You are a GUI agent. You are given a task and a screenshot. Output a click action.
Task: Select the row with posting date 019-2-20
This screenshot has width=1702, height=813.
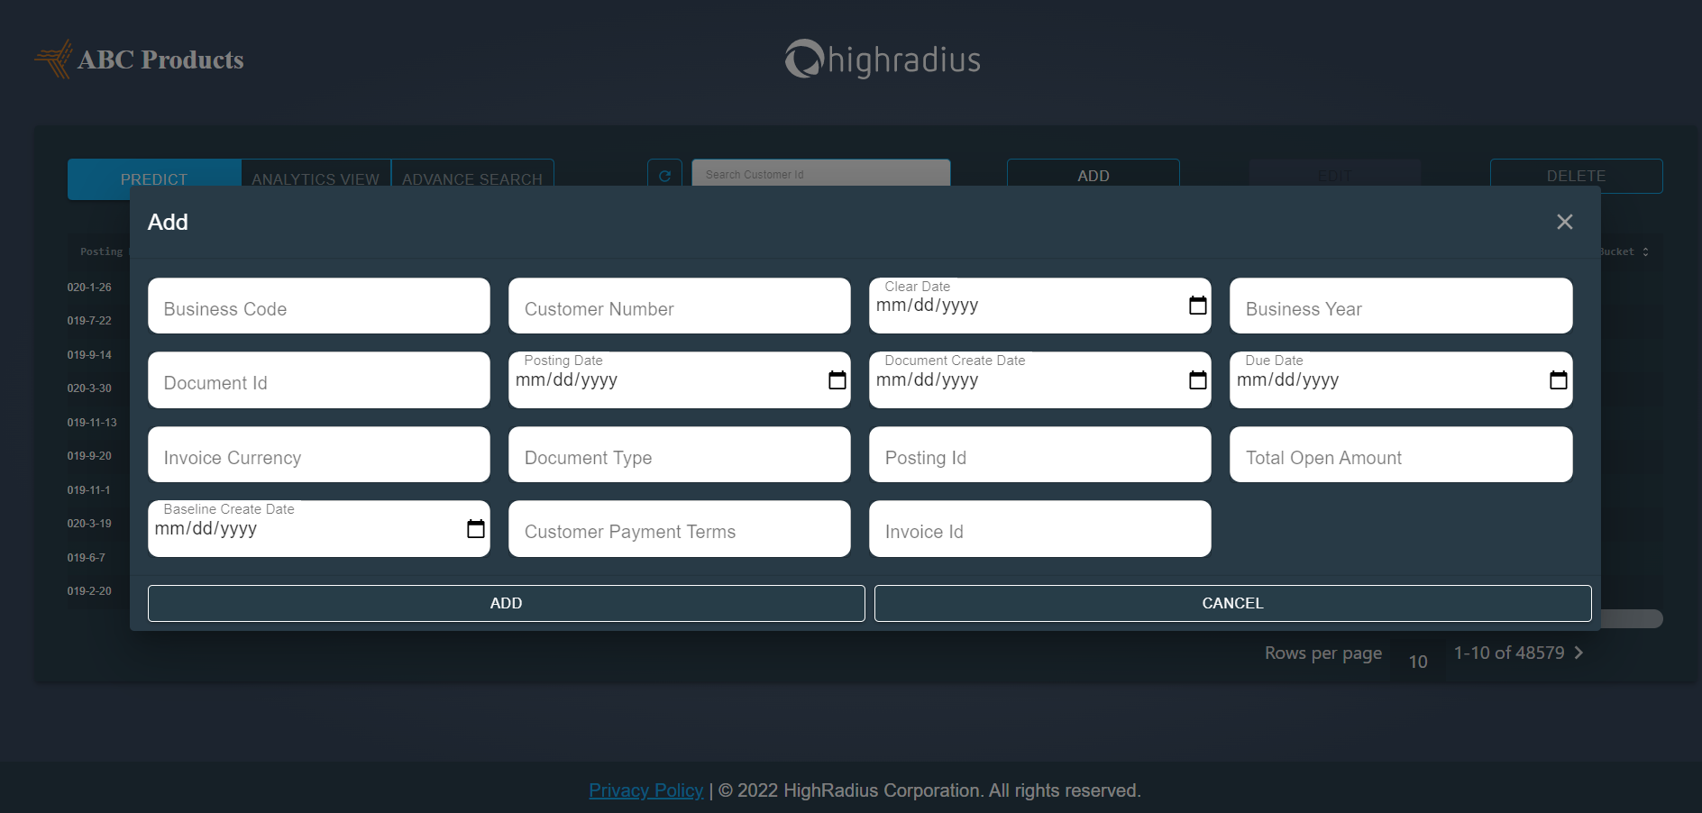[89, 590]
